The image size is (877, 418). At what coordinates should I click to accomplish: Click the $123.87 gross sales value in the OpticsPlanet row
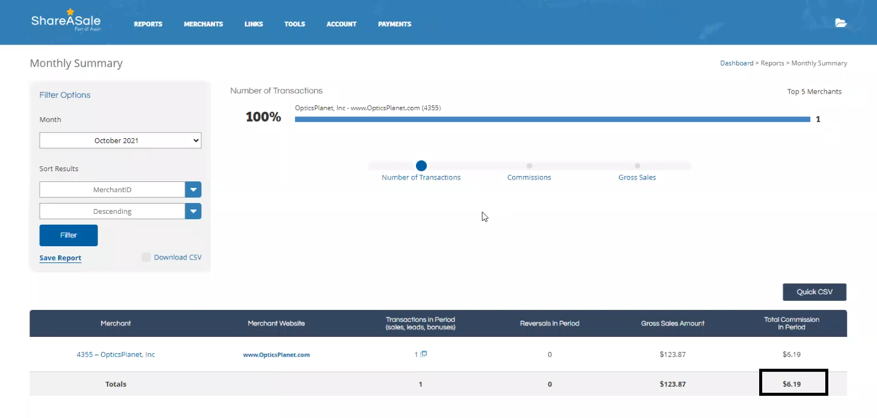[673, 354]
